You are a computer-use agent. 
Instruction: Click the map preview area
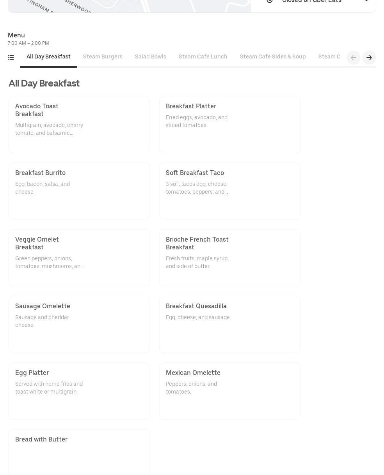pyautogui.click(x=129, y=5)
